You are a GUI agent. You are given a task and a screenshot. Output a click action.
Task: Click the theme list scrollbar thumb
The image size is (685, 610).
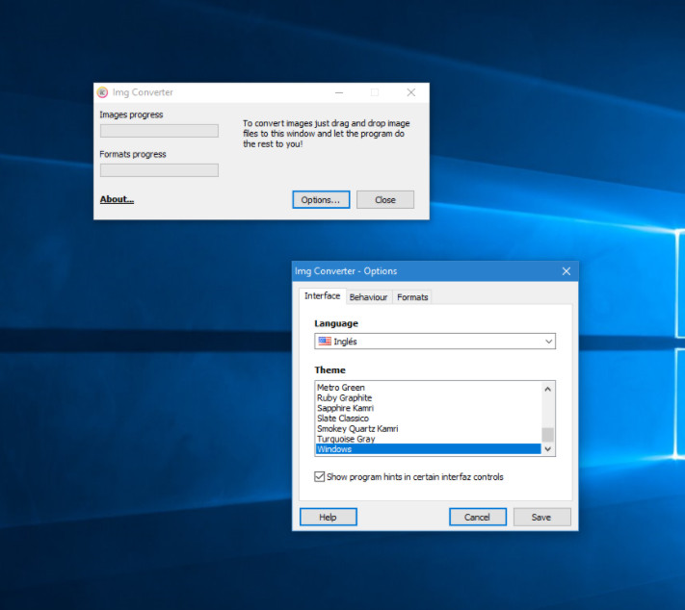(x=548, y=435)
